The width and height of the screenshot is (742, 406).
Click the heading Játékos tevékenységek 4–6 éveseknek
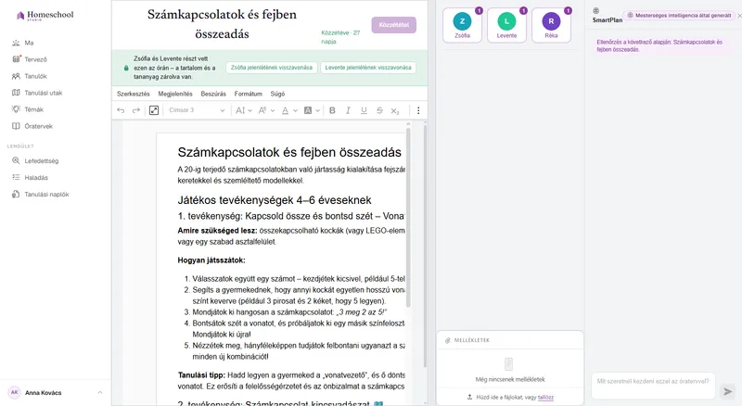click(275, 200)
